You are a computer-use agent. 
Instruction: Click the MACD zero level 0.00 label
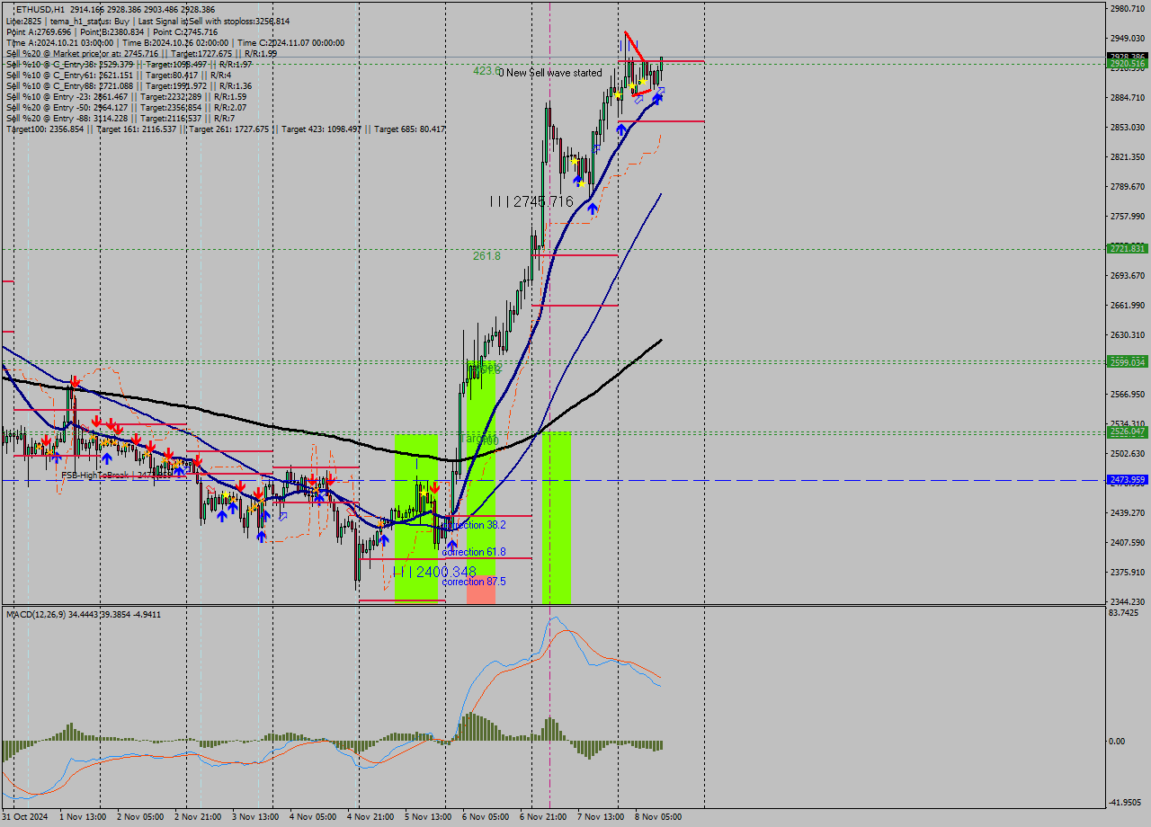click(x=1119, y=742)
